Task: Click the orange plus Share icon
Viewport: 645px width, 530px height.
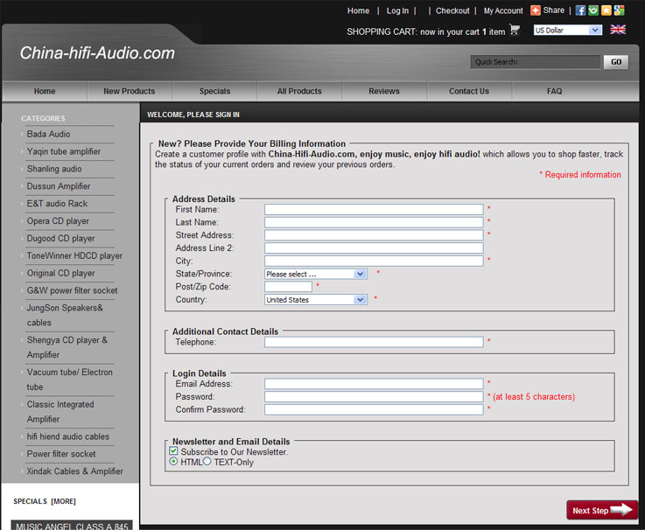Action: point(536,10)
